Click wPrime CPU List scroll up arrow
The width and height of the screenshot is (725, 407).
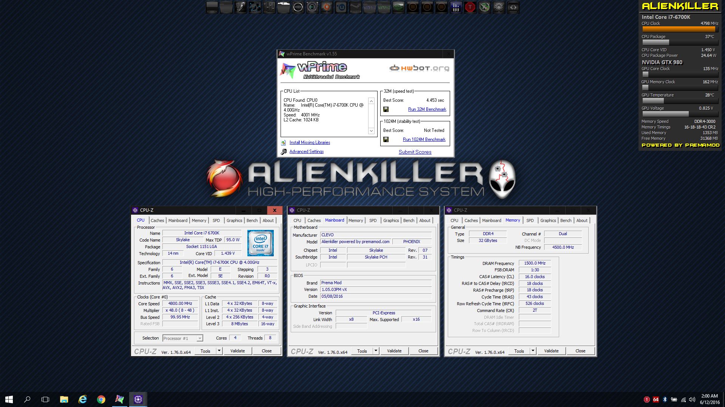coord(371,101)
